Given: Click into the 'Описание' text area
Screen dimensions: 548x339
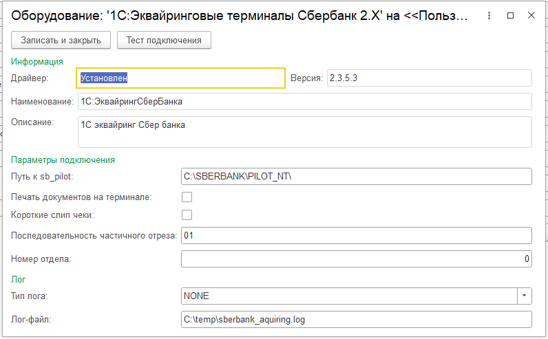Looking at the screenshot, I should point(304,131).
